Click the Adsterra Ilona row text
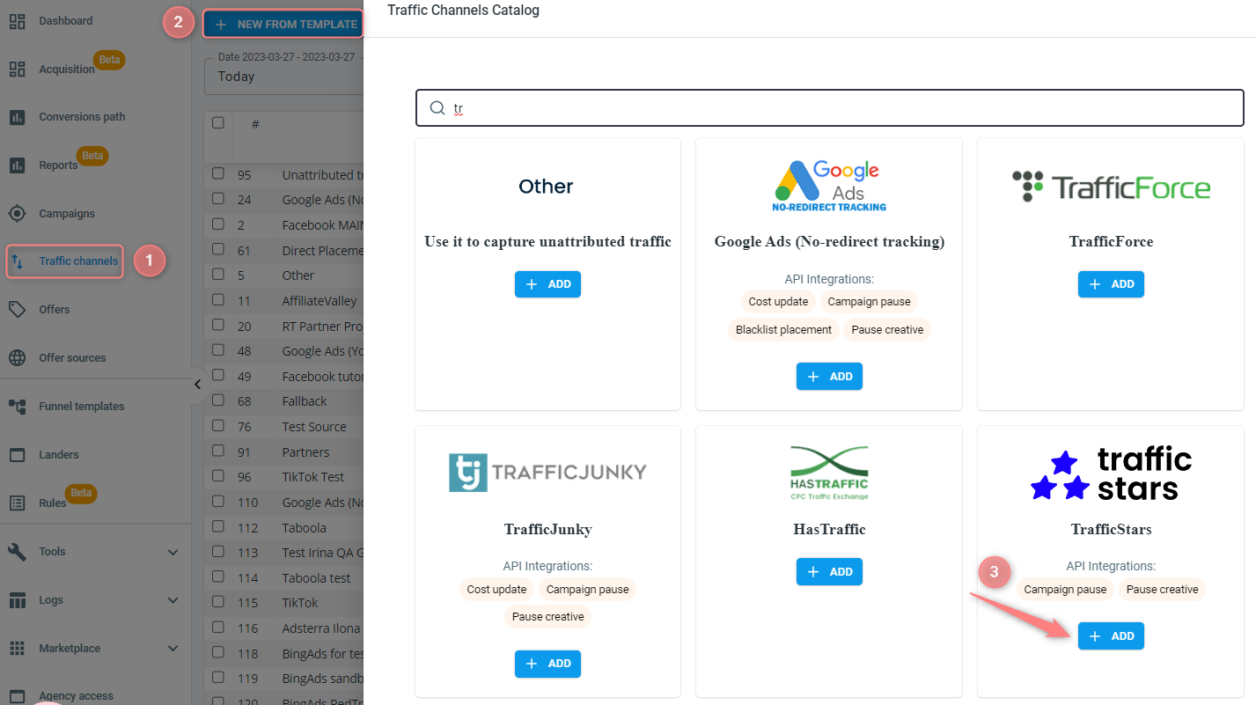Image resolution: width=1256 pixels, height=705 pixels. point(321,628)
